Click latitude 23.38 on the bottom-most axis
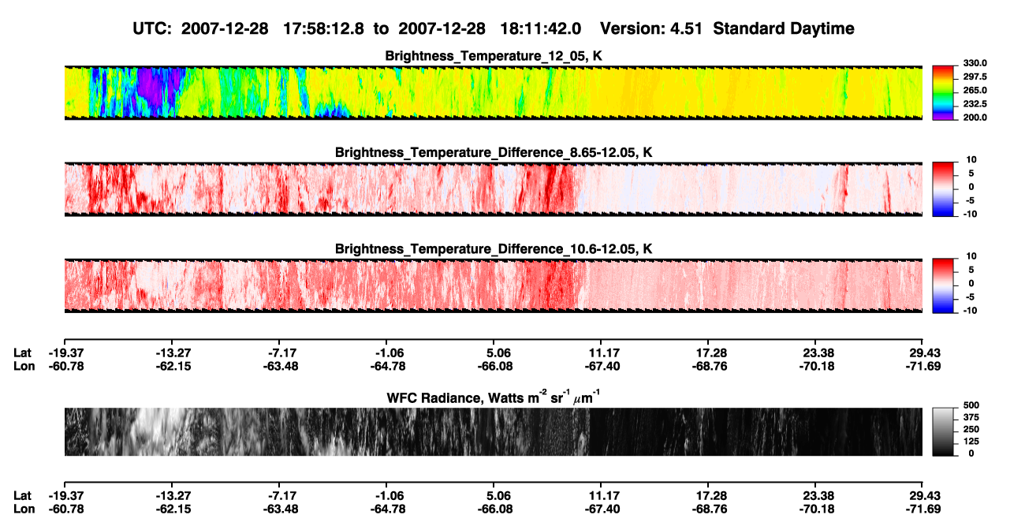The width and height of the screenshot is (1025, 526). [818, 495]
